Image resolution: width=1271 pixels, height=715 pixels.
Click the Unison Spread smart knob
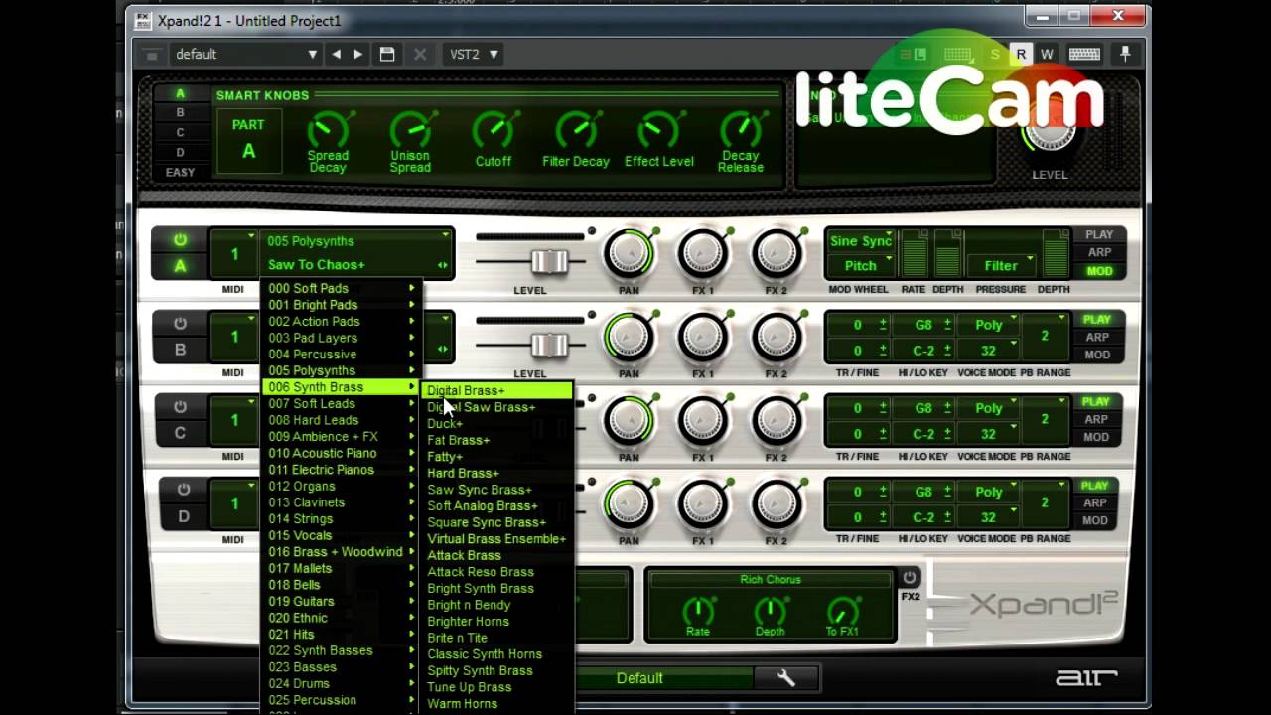(x=410, y=130)
